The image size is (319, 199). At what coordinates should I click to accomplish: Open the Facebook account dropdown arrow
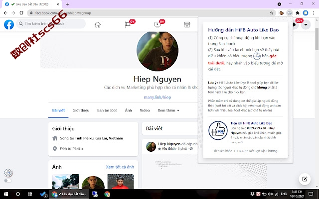(306, 24)
